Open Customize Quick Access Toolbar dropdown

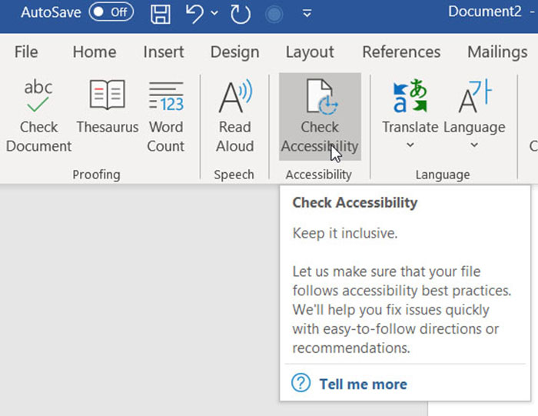pyautogui.click(x=307, y=14)
